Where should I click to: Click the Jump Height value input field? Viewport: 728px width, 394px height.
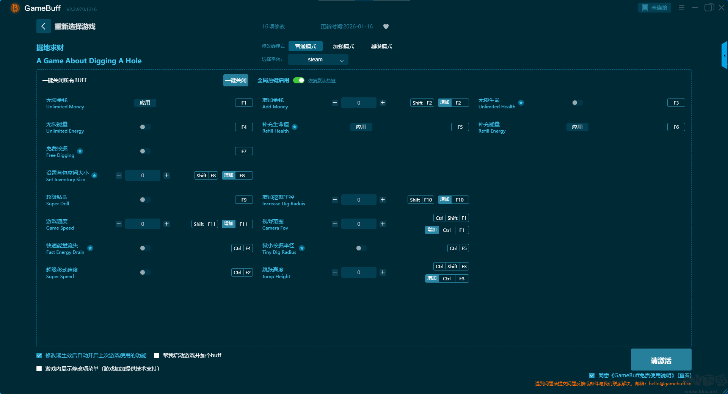[x=359, y=272]
